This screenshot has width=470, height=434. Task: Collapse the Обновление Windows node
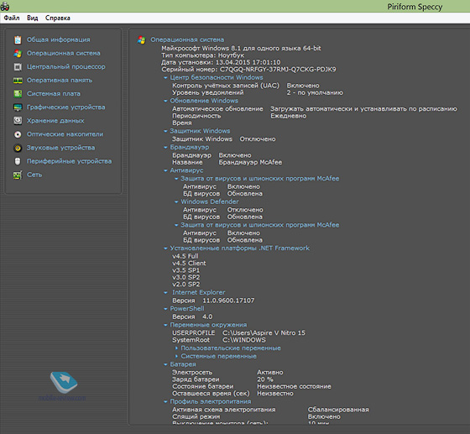tap(165, 101)
